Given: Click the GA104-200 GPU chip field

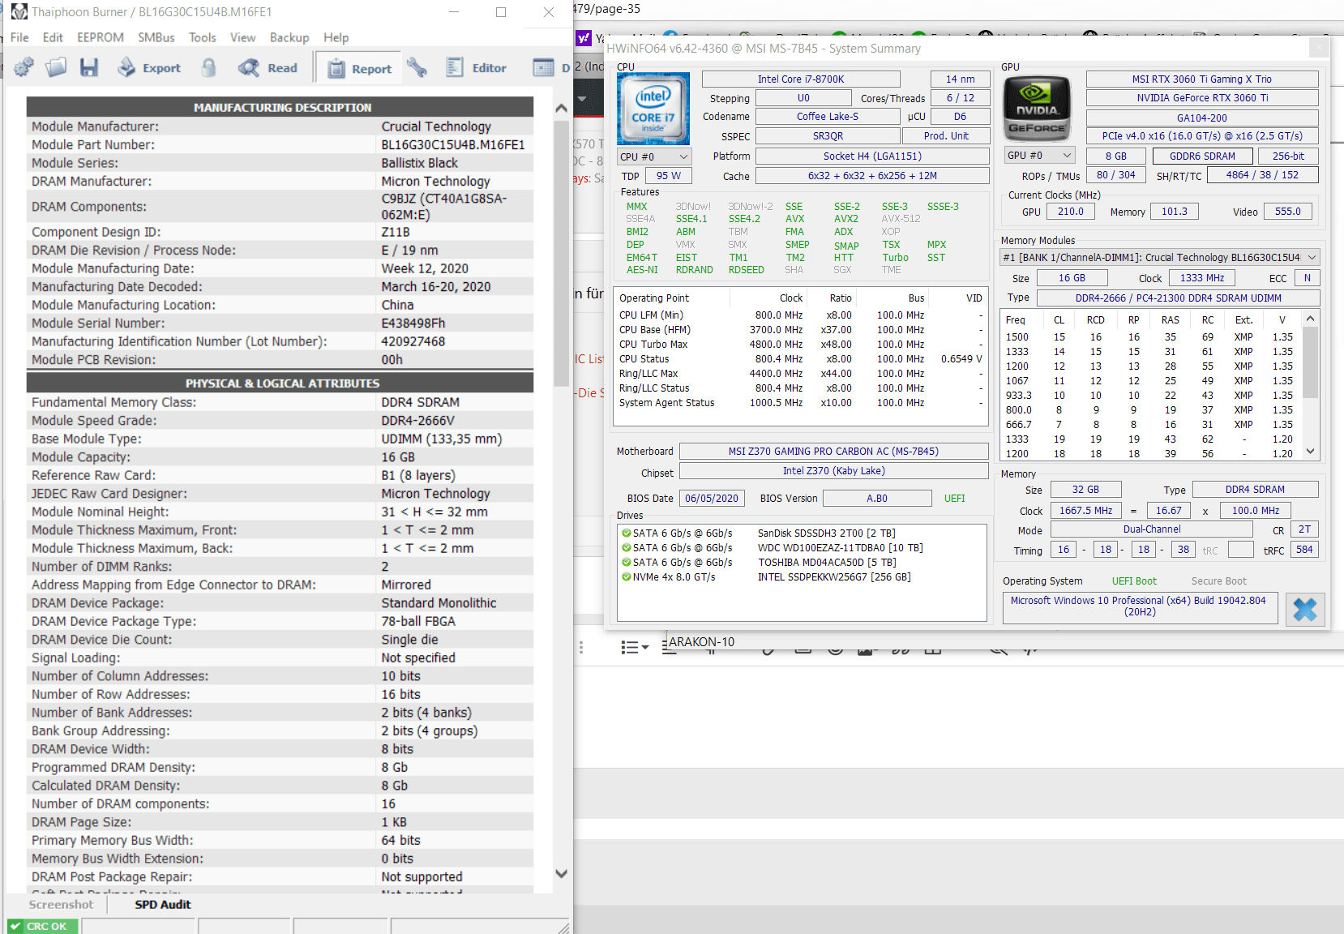Looking at the screenshot, I should point(1202,118).
